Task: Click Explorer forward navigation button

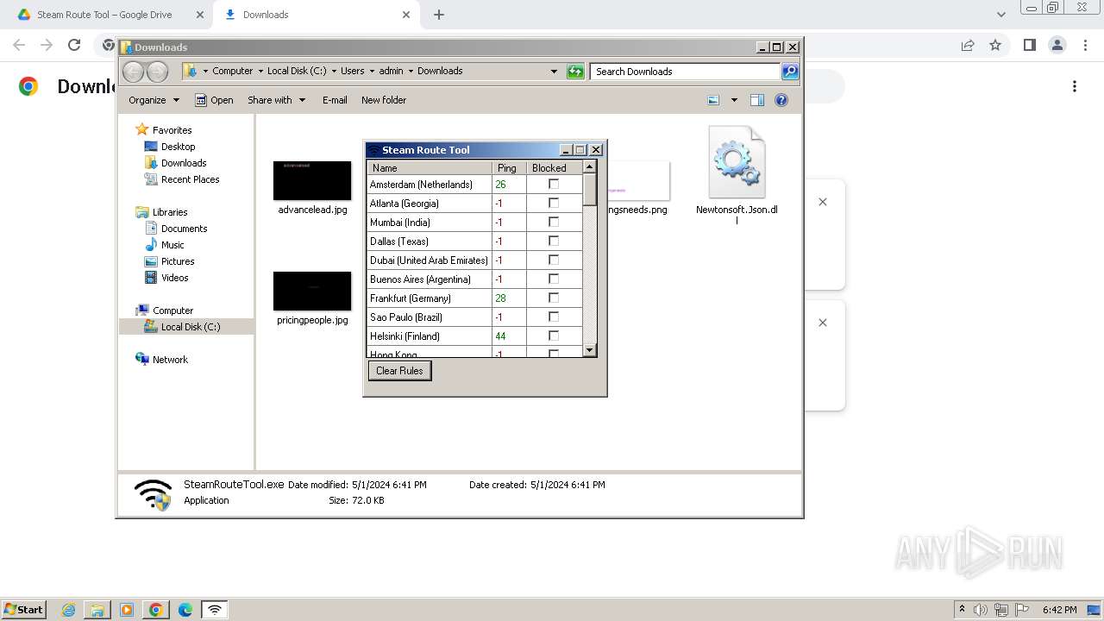Action: (x=157, y=72)
